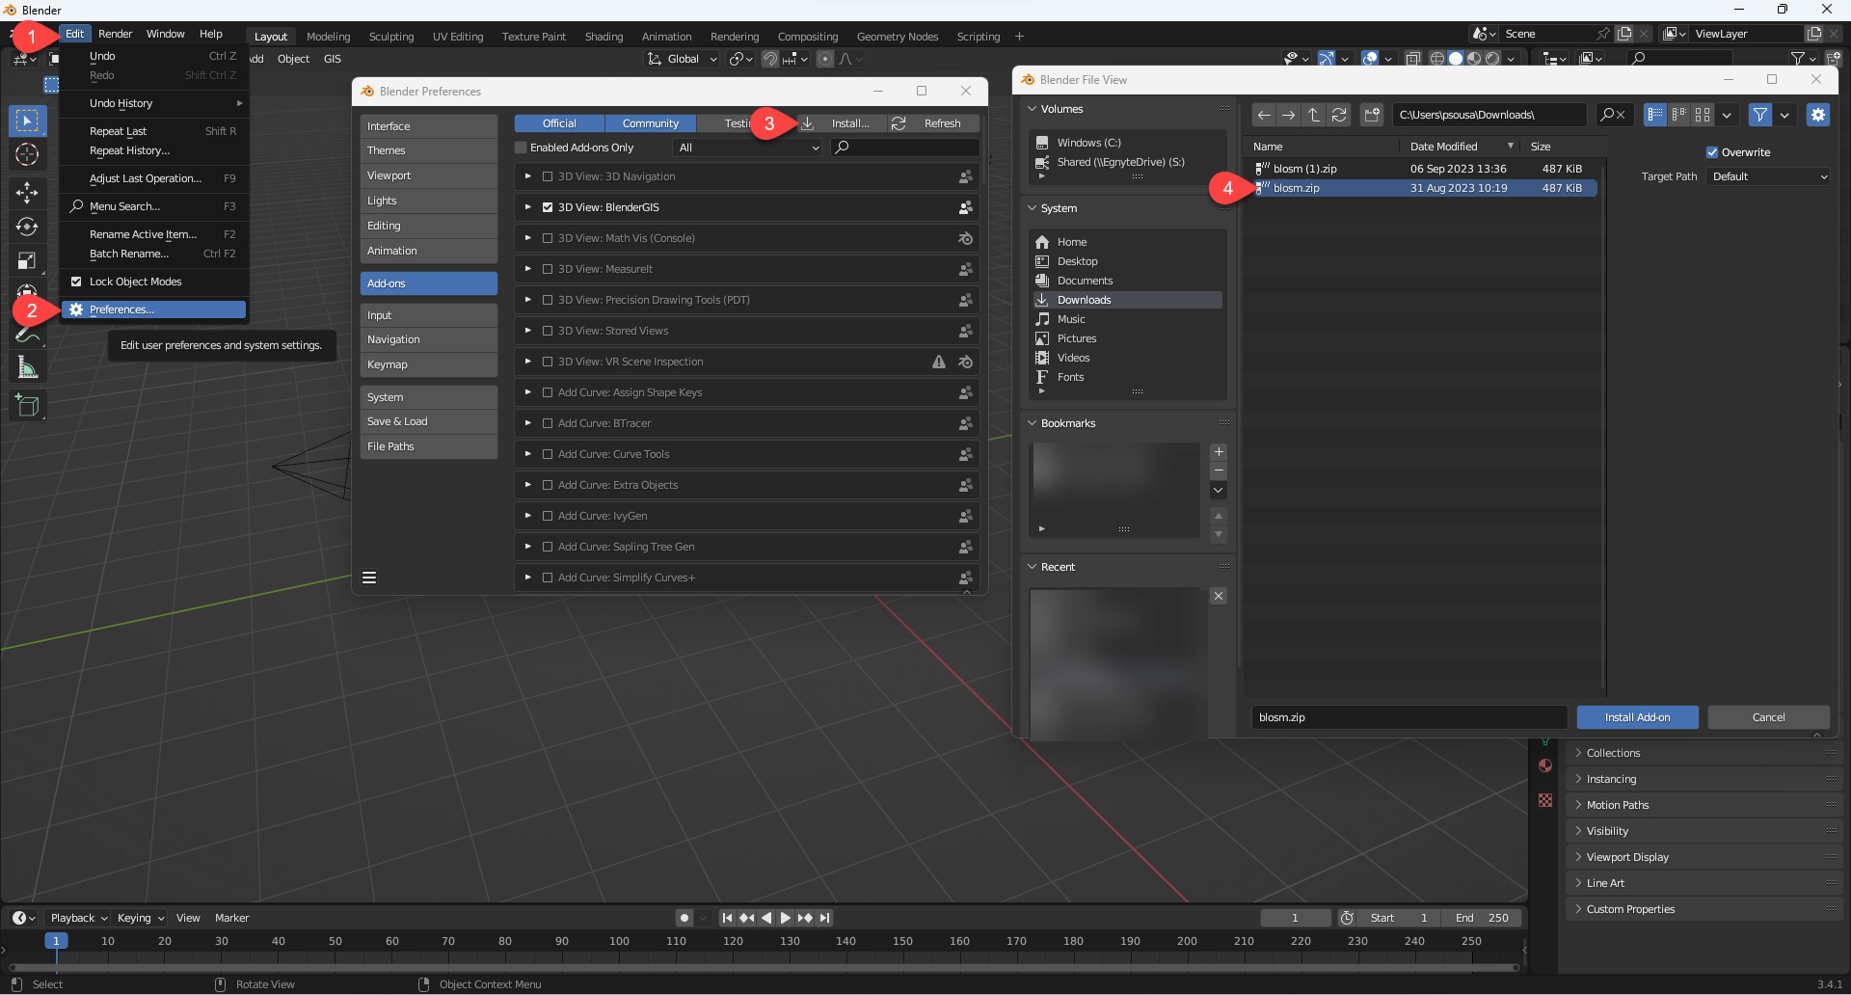Toggle Overwrite checkbox in File View
This screenshot has height=995, width=1851.
pyautogui.click(x=1712, y=152)
